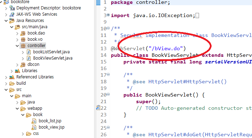Click the book.dao package icon
The height and width of the screenshot is (138, 252).
(x=23, y=33)
